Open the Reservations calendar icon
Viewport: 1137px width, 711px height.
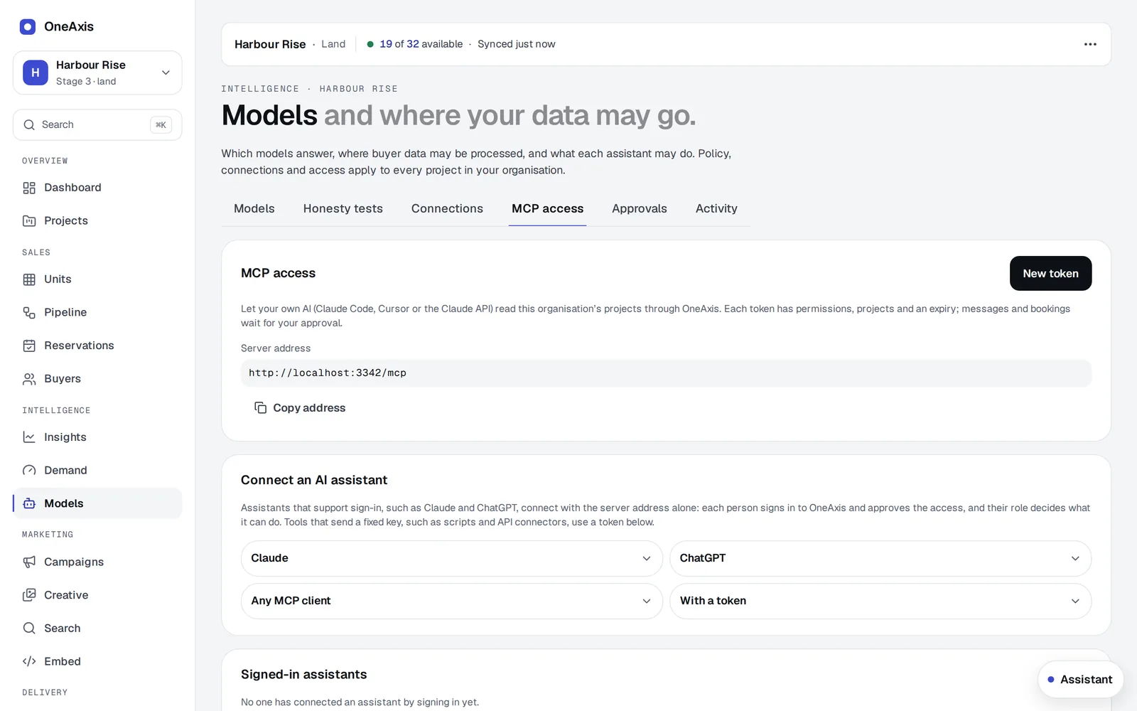[x=29, y=346]
